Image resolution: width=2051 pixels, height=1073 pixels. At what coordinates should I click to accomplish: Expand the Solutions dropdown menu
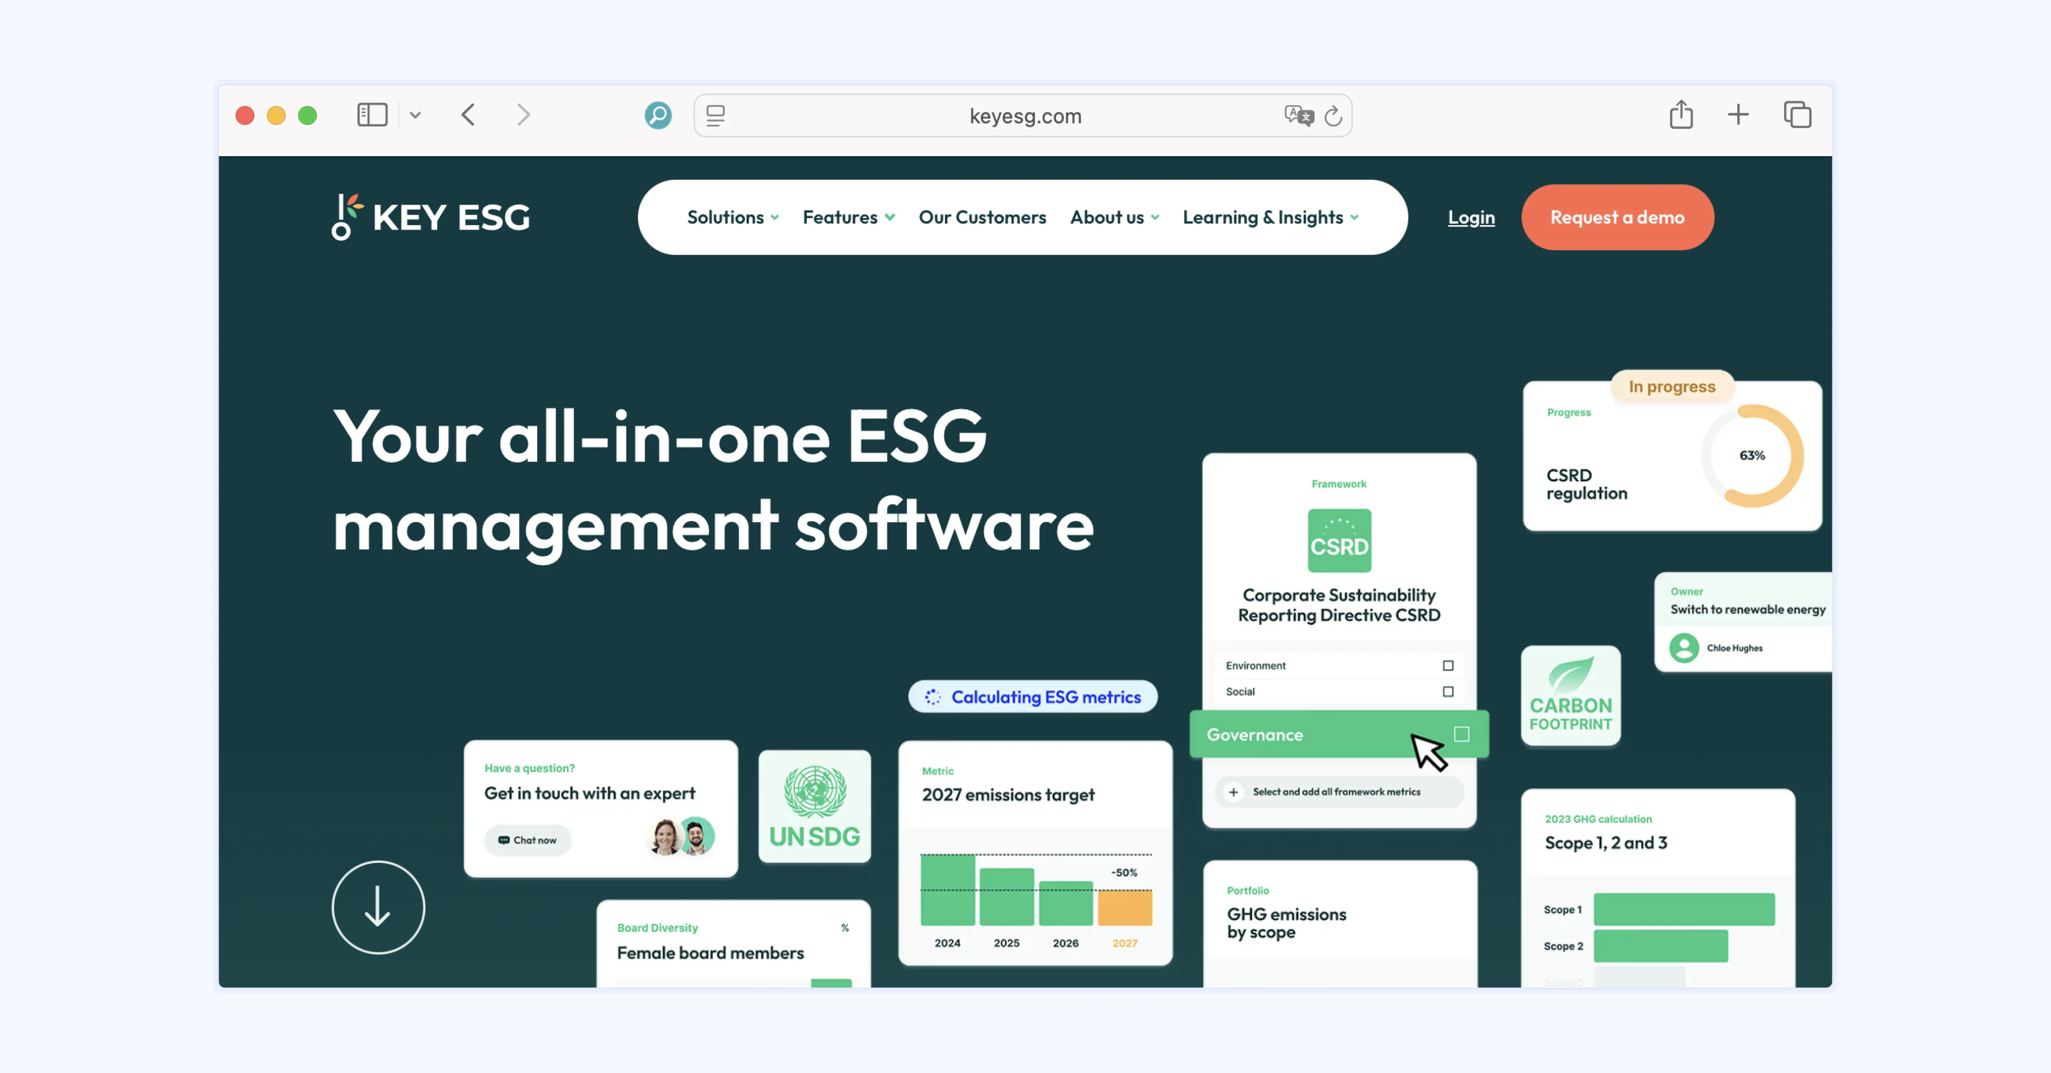coord(732,217)
